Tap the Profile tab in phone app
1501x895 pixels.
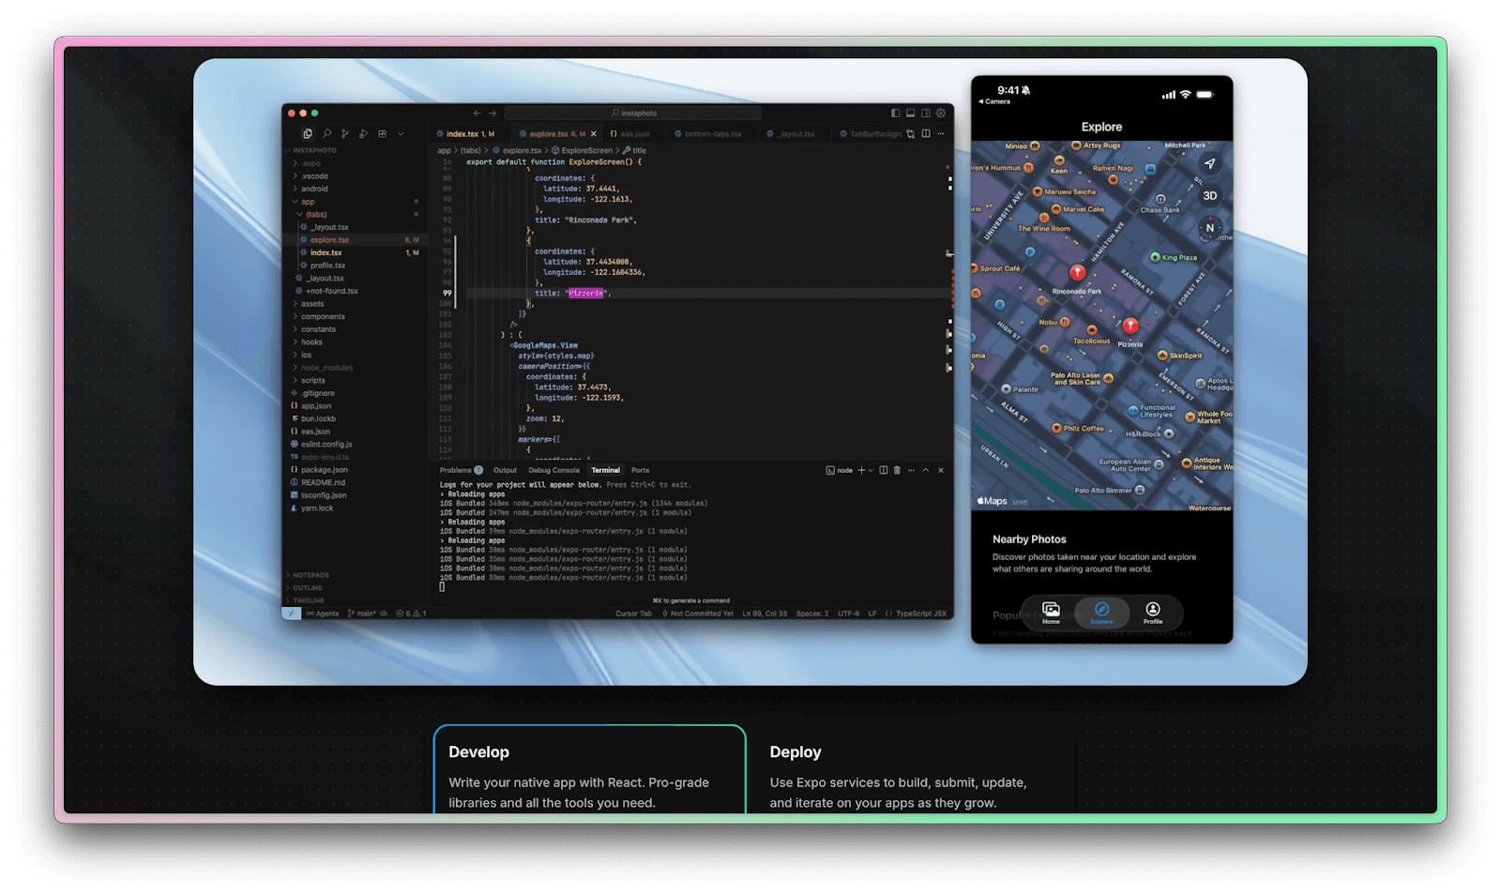coord(1153,613)
